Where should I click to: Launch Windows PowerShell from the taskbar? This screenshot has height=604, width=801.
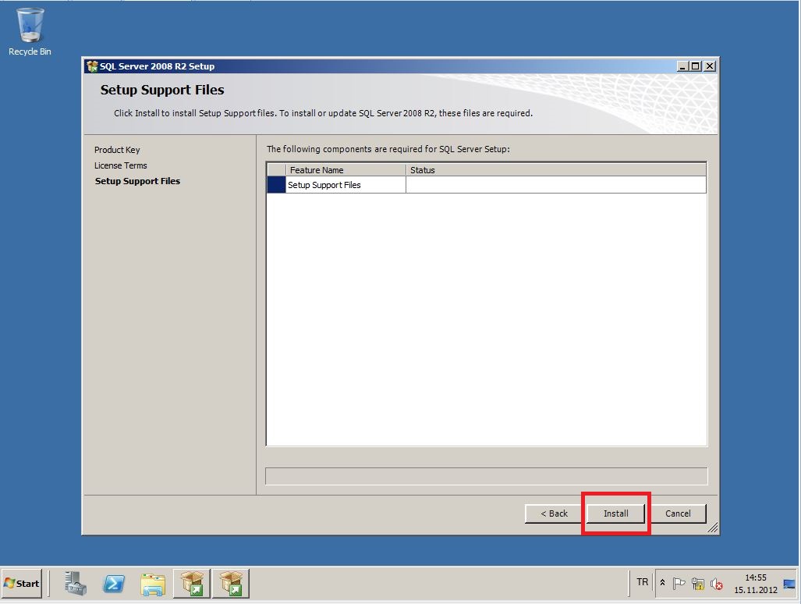(x=114, y=583)
